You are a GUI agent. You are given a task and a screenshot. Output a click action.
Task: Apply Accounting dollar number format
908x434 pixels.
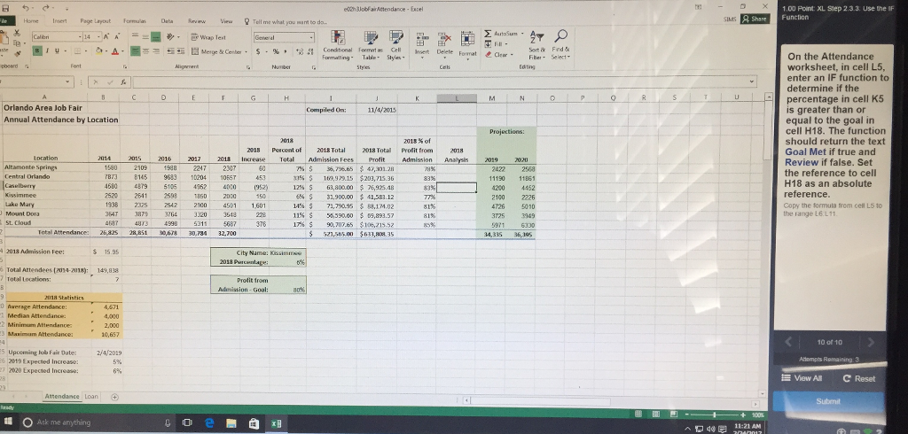[x=258, y=52]
